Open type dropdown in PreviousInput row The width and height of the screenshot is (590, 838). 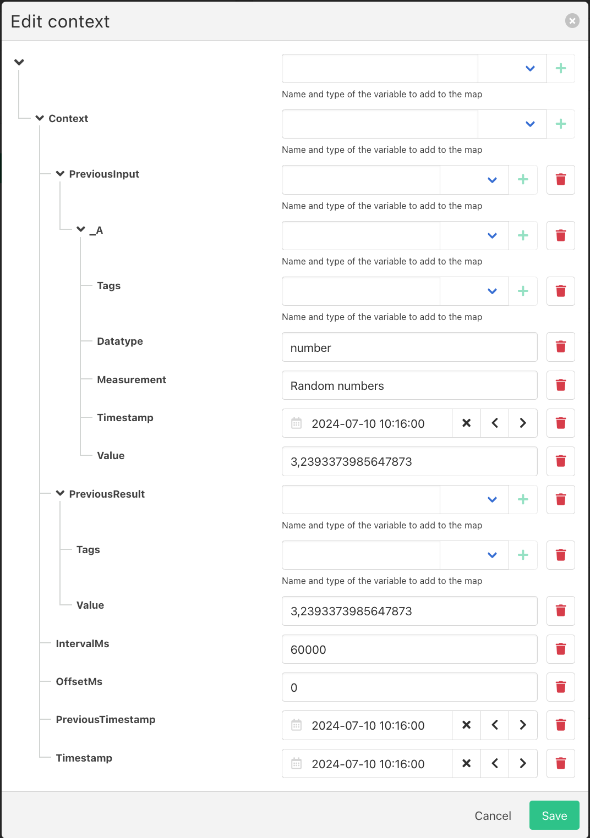click(x=474, y=180)
